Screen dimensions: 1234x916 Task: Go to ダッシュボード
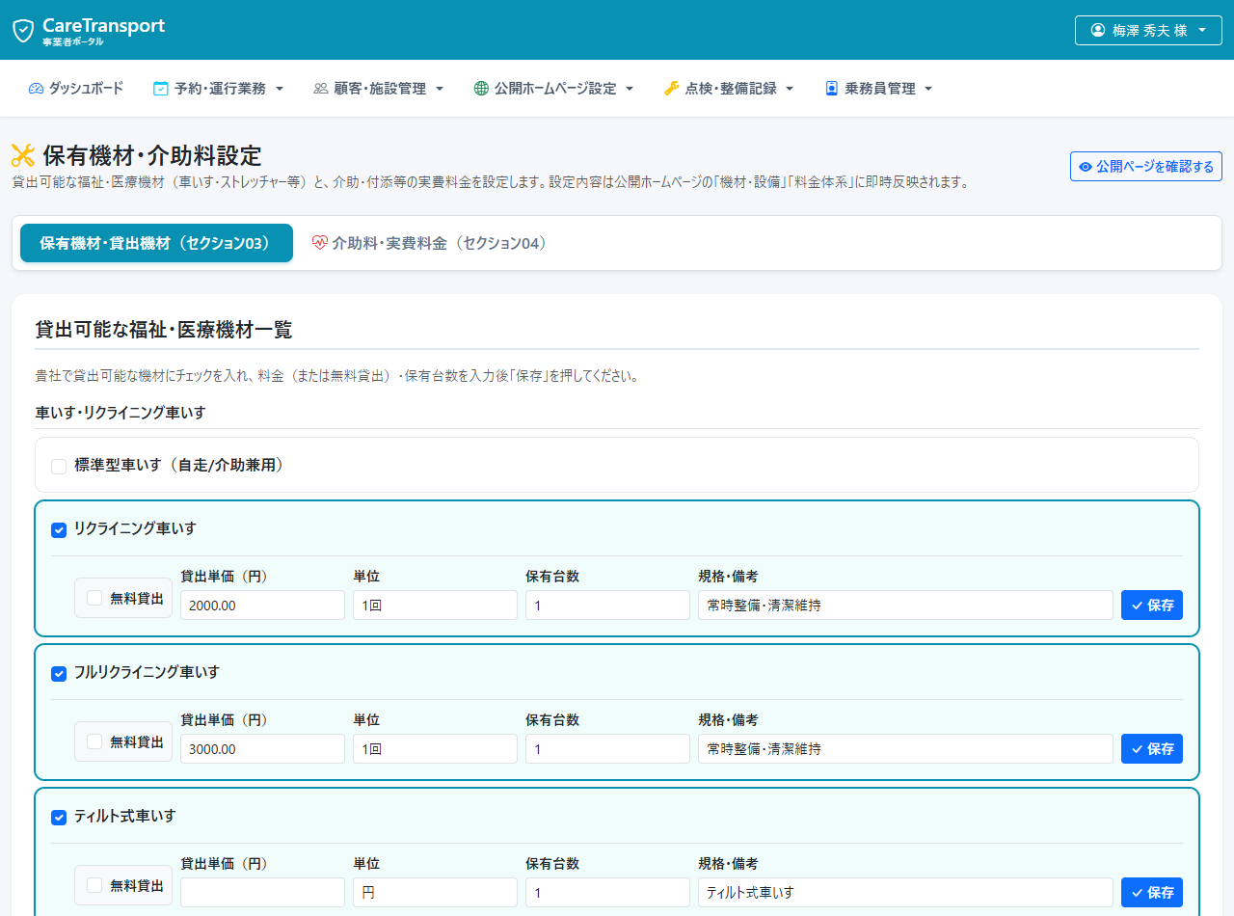(x=76, y=89)
